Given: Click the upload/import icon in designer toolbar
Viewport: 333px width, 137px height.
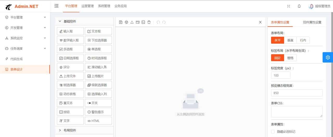Looking at the screenshot, I should 132,22.
